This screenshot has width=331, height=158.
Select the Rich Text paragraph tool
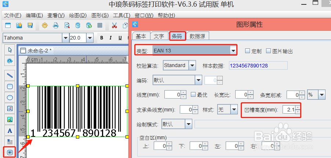[x=10, y=142]
